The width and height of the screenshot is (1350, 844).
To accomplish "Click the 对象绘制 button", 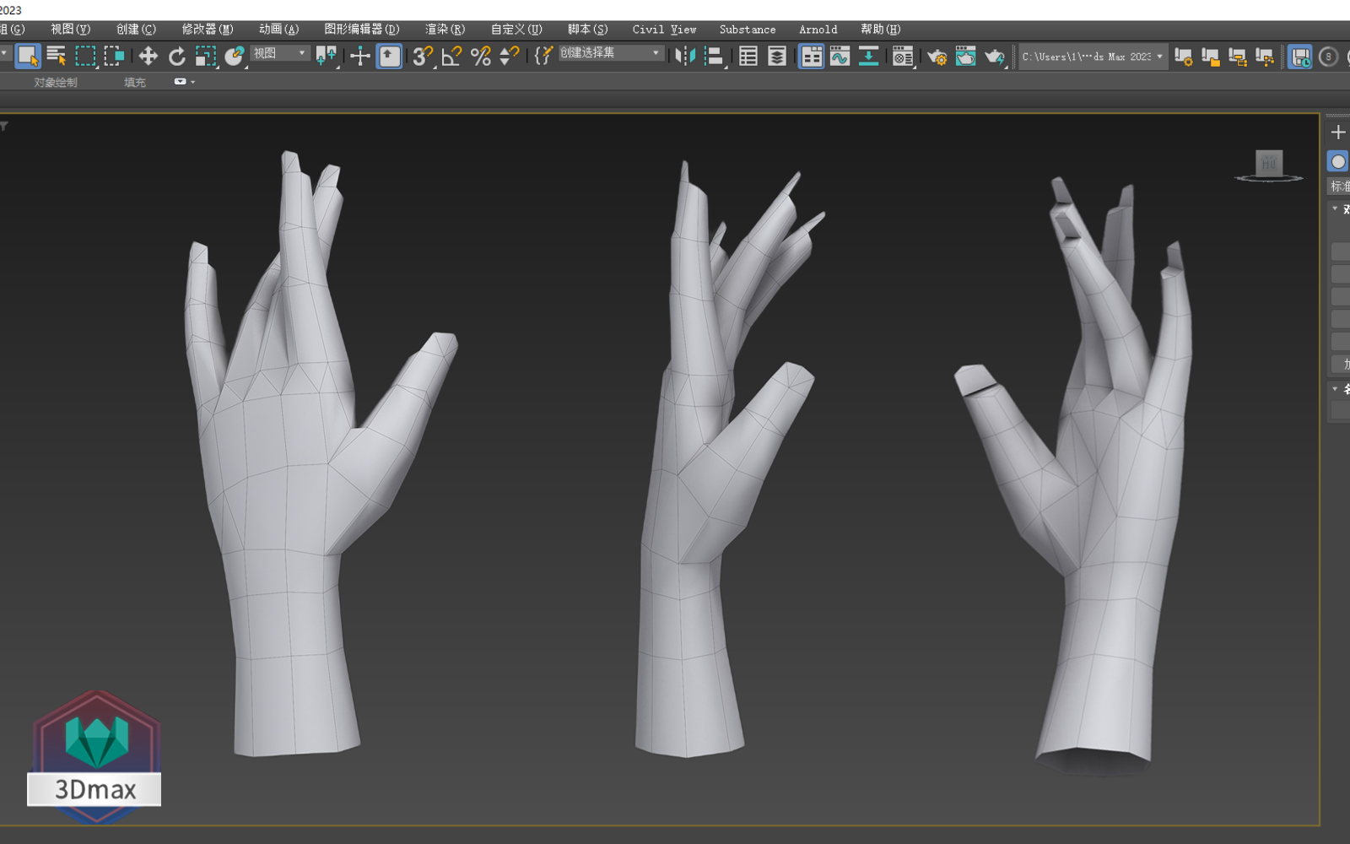I will pos(55,82).
